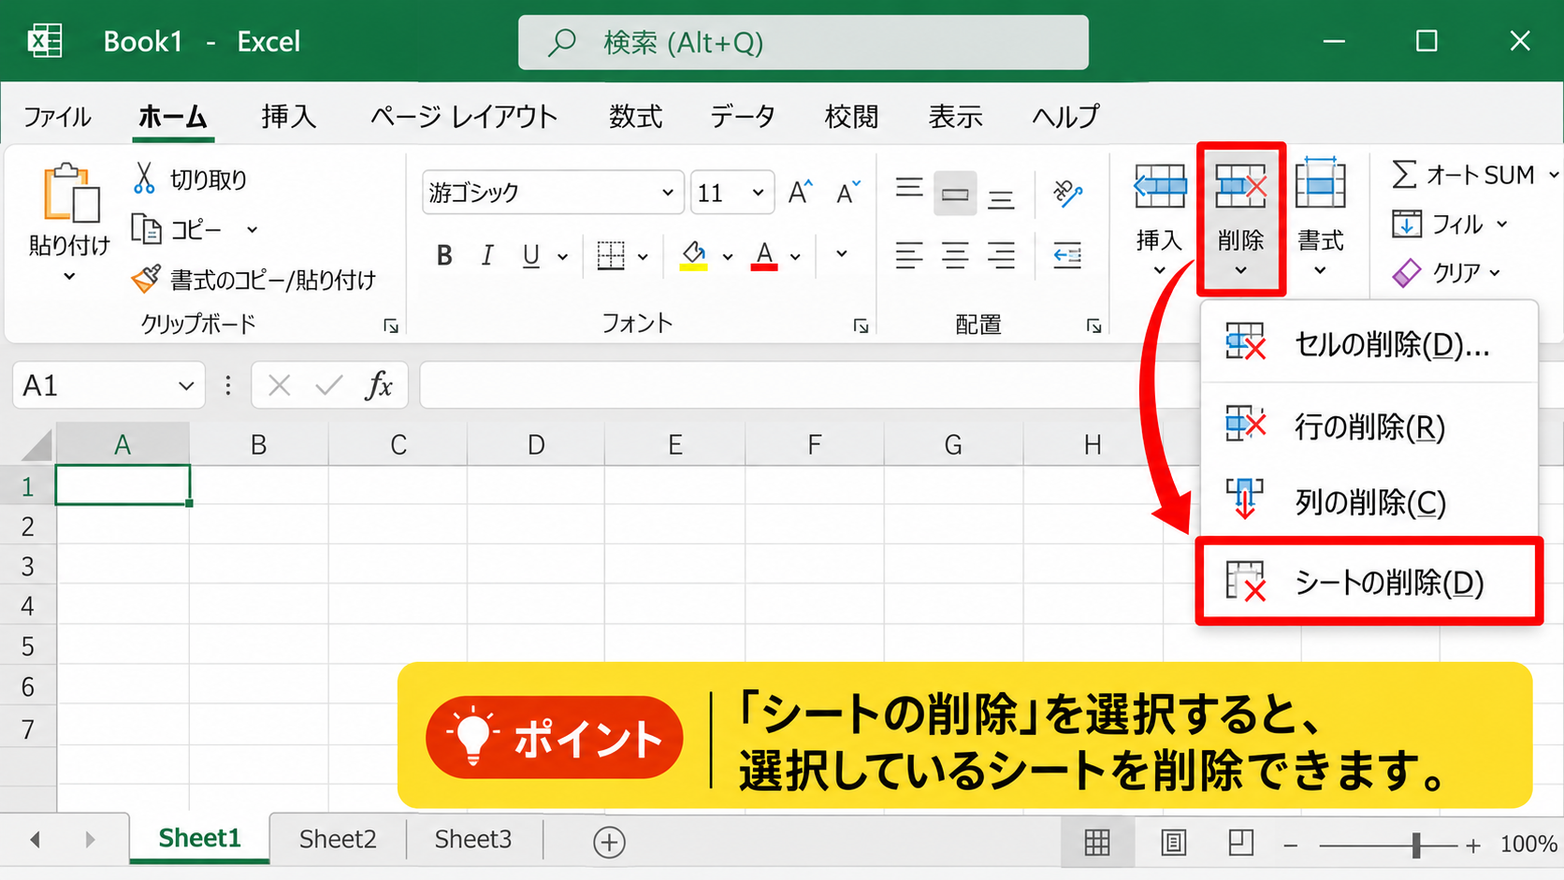
Task: Click the add new sheet plus icon
Action: point(609,842)
